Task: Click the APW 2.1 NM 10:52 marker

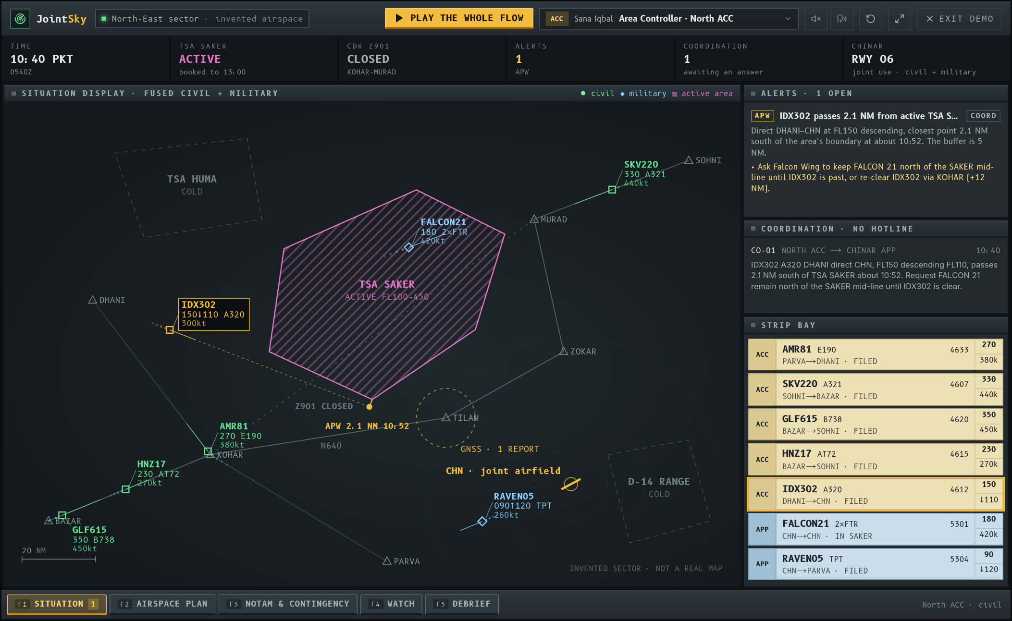Action: (x=367, y=426)
